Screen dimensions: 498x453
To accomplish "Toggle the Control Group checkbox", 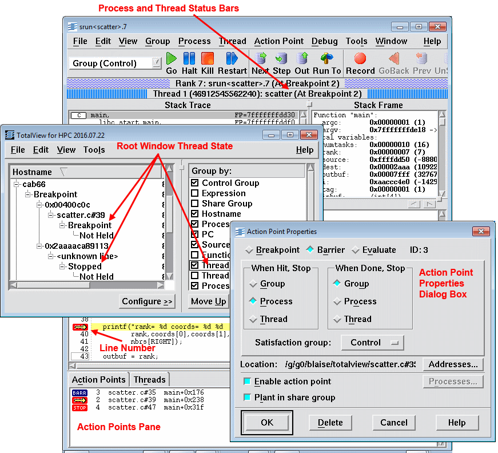I will pyautogui.click(x=195, y=182).
